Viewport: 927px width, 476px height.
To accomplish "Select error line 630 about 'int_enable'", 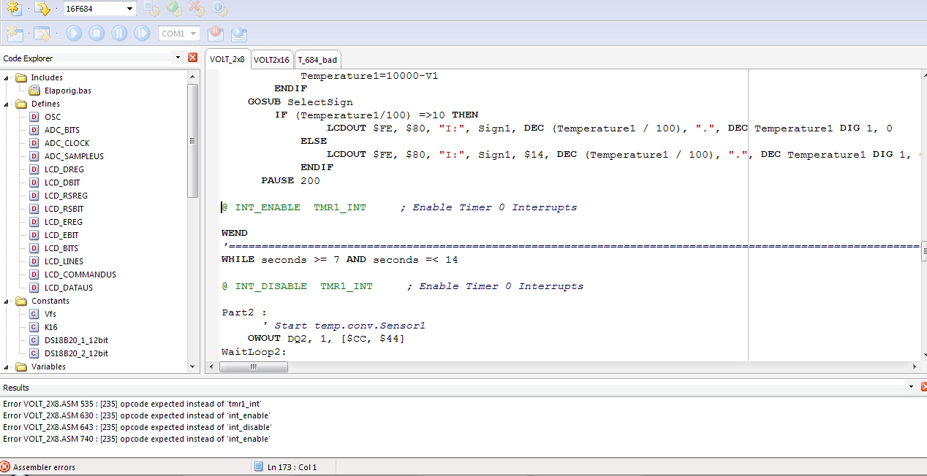I will pos(137,415).
